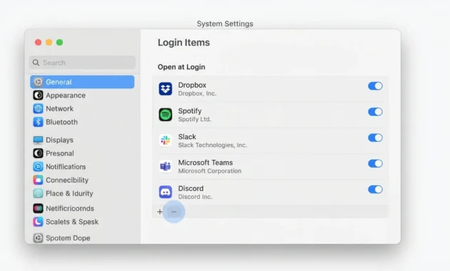This screenshot has height=271, width=450.
Task: Select Microsoft Corporation text
Action: click(210, 171)
